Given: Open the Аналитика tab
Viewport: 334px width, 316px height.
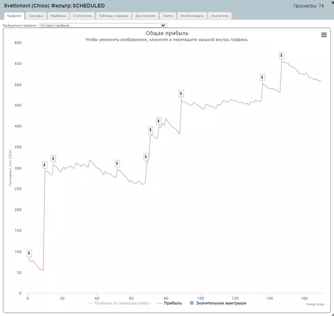Looking at the screenshot, I should [x=219, y=16].
